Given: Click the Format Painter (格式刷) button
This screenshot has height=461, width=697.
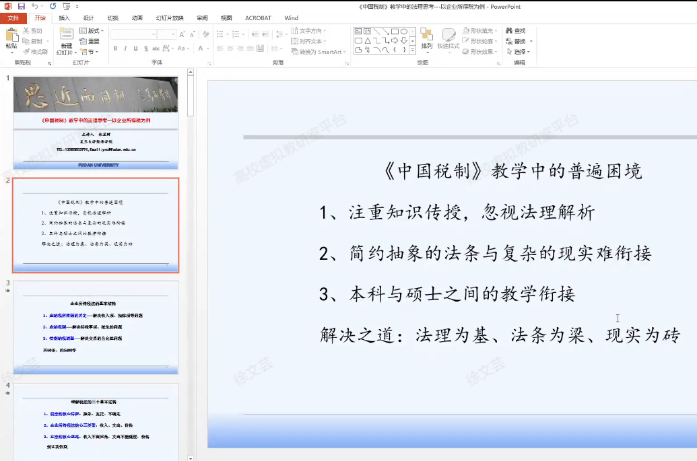Looking at the screenshot, I should coord(34,52).
